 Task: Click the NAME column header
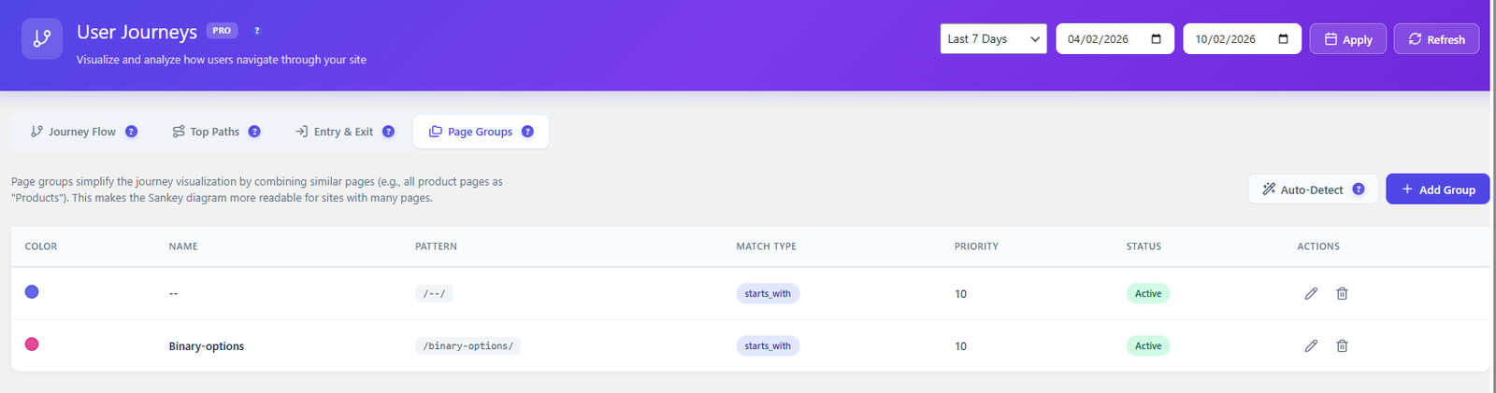(183, 246)
